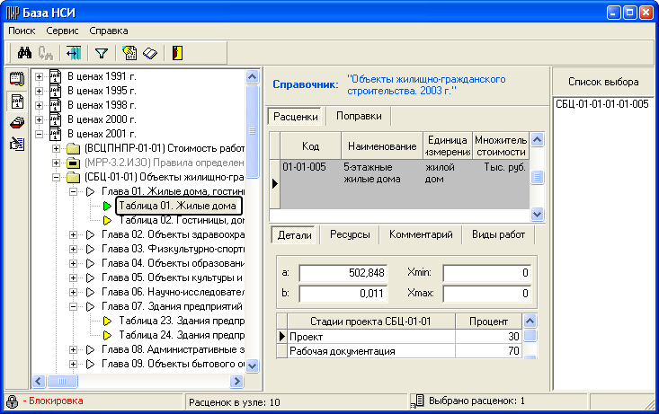The width and height of the screenshot is (659, 414).
Task: Expand 'Глава 02. Объекты здравоохранения' node
Action: tap(74, 234)
